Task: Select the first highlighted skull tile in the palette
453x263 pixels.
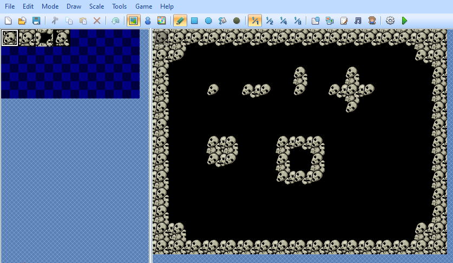Action: click(x=10, y=38)
